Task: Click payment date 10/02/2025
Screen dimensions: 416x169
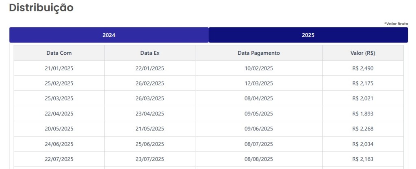Action: click(x=258, y=68)
